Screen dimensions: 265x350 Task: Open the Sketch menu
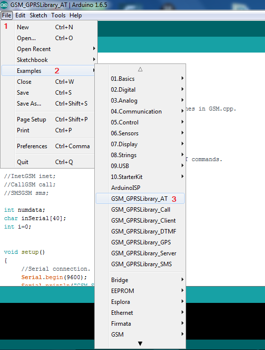(x=38, y=15)
